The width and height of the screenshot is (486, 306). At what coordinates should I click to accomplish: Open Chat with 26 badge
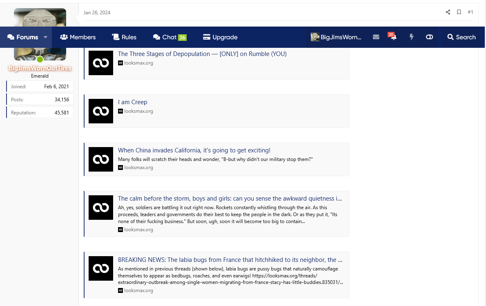[x=169, y=37]
